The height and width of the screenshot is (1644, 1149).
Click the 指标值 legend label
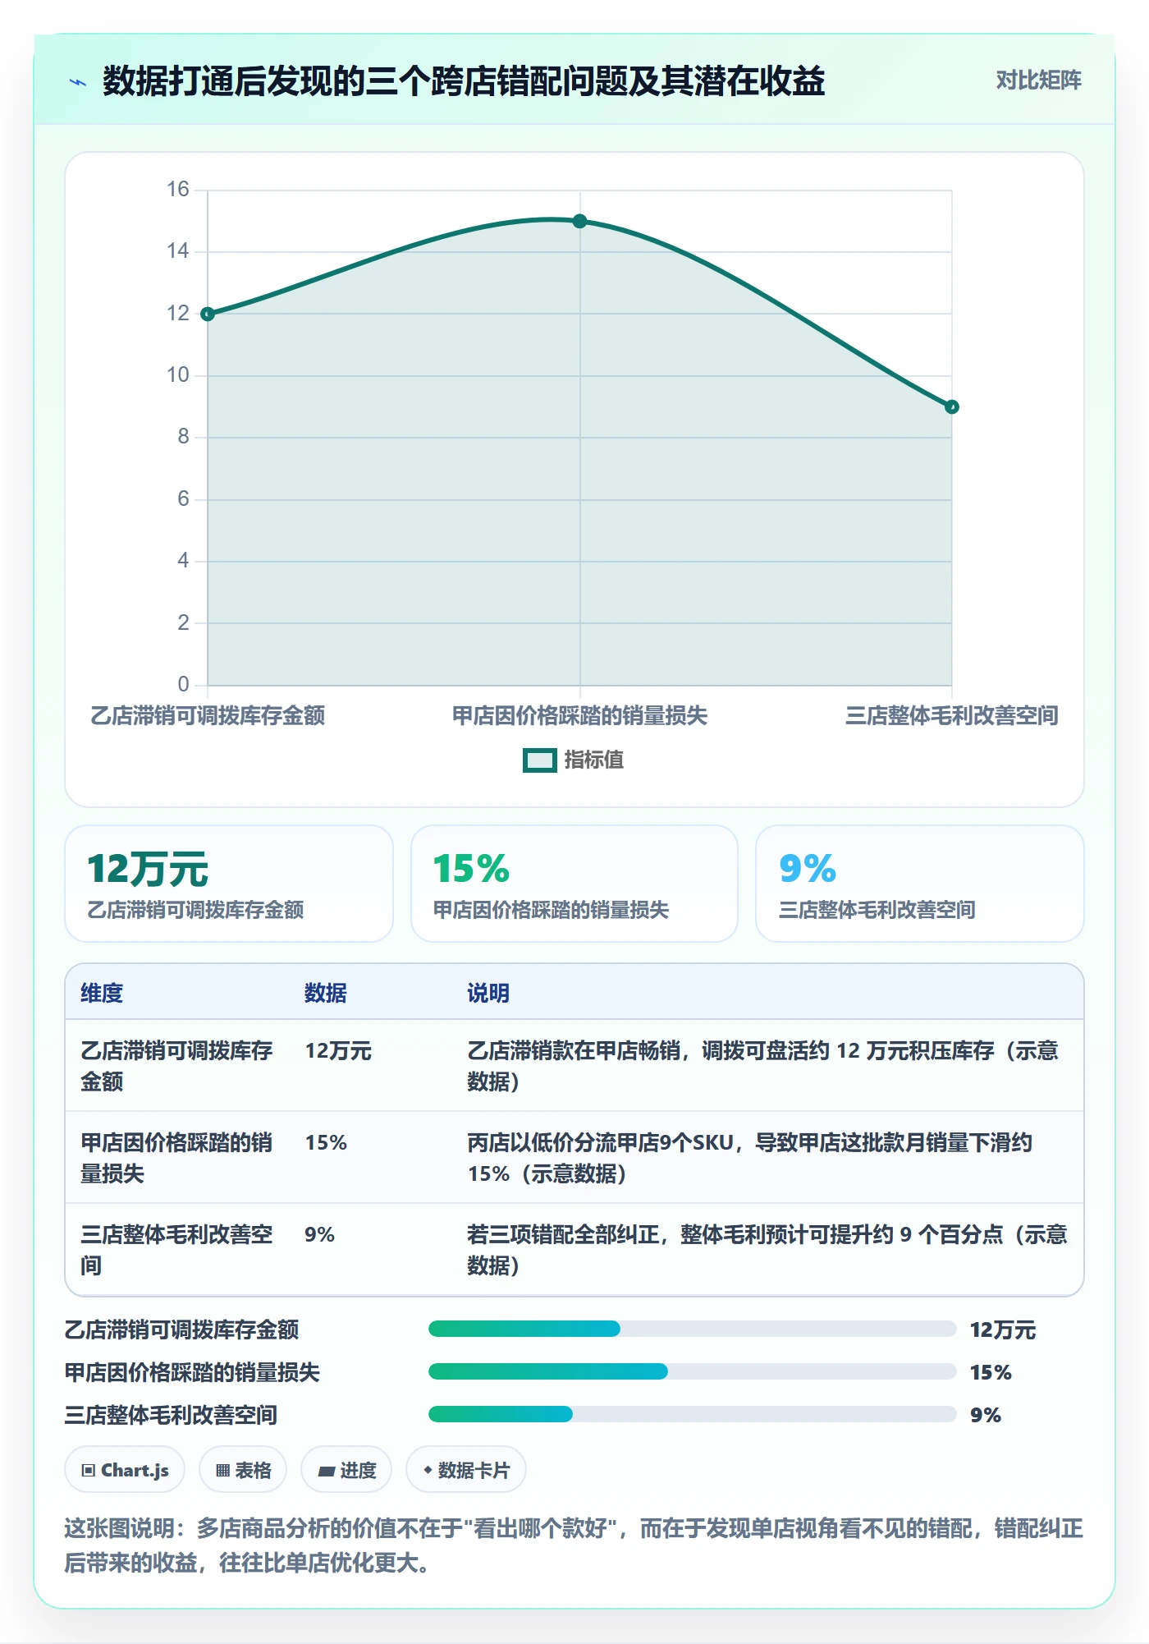click(593, 760)
